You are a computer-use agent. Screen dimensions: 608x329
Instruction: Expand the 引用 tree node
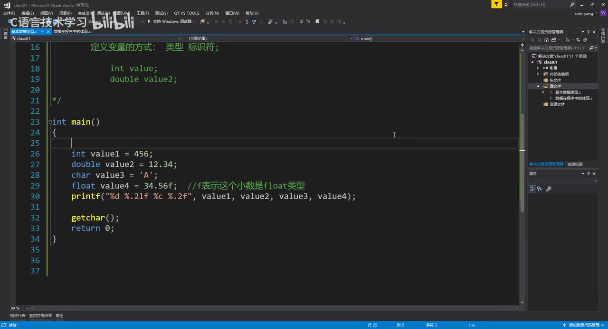point(538,68)
